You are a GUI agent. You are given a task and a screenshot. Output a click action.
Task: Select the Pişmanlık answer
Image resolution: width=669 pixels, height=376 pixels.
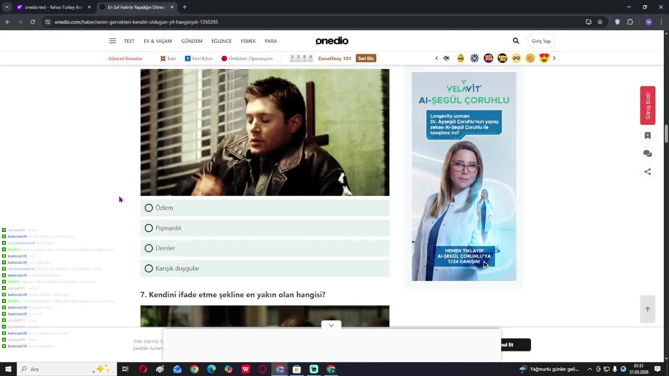tap(264, 228)
